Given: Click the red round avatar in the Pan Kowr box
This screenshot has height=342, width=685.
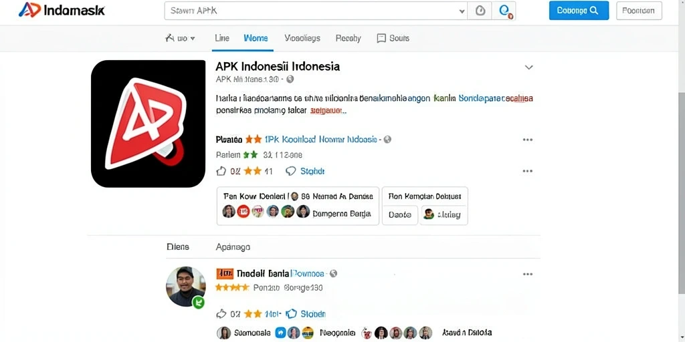Looking at the screenshot, I should (x=243, y=212).
